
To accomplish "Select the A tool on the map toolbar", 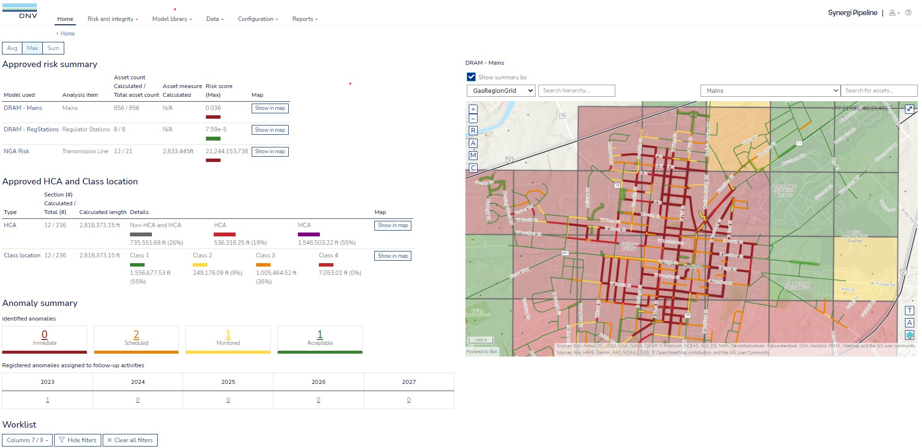I will (473, 143).
